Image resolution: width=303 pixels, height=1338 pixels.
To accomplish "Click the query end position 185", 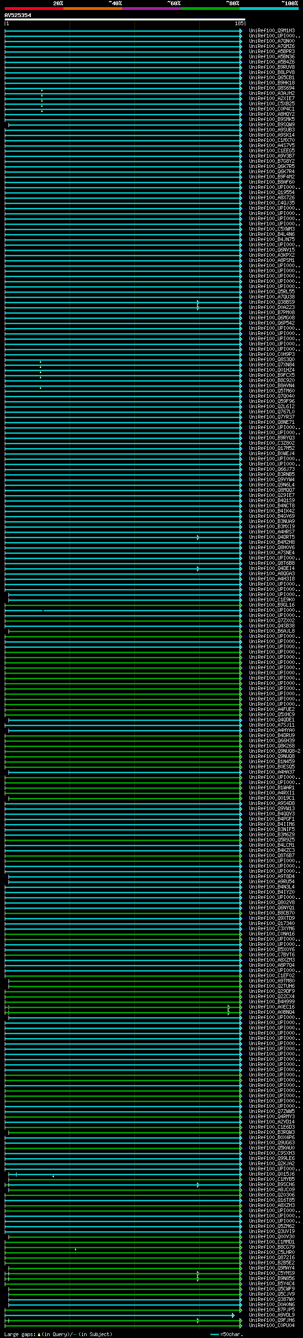I will coord(239,23).
